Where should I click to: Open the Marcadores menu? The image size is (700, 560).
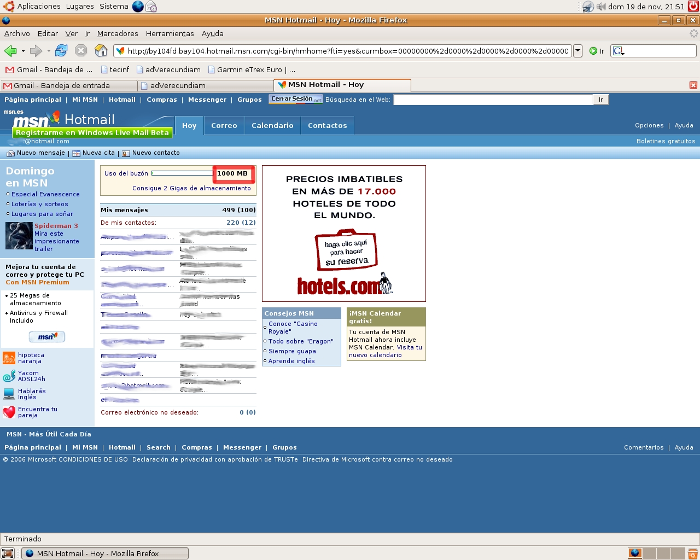[x=118, y=33]
